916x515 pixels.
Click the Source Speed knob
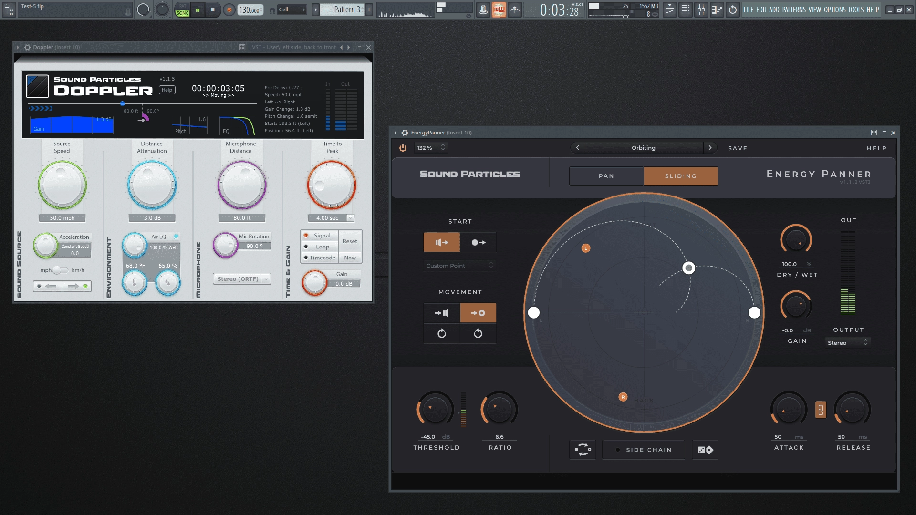pyautogui.click(x=62, y=185)
